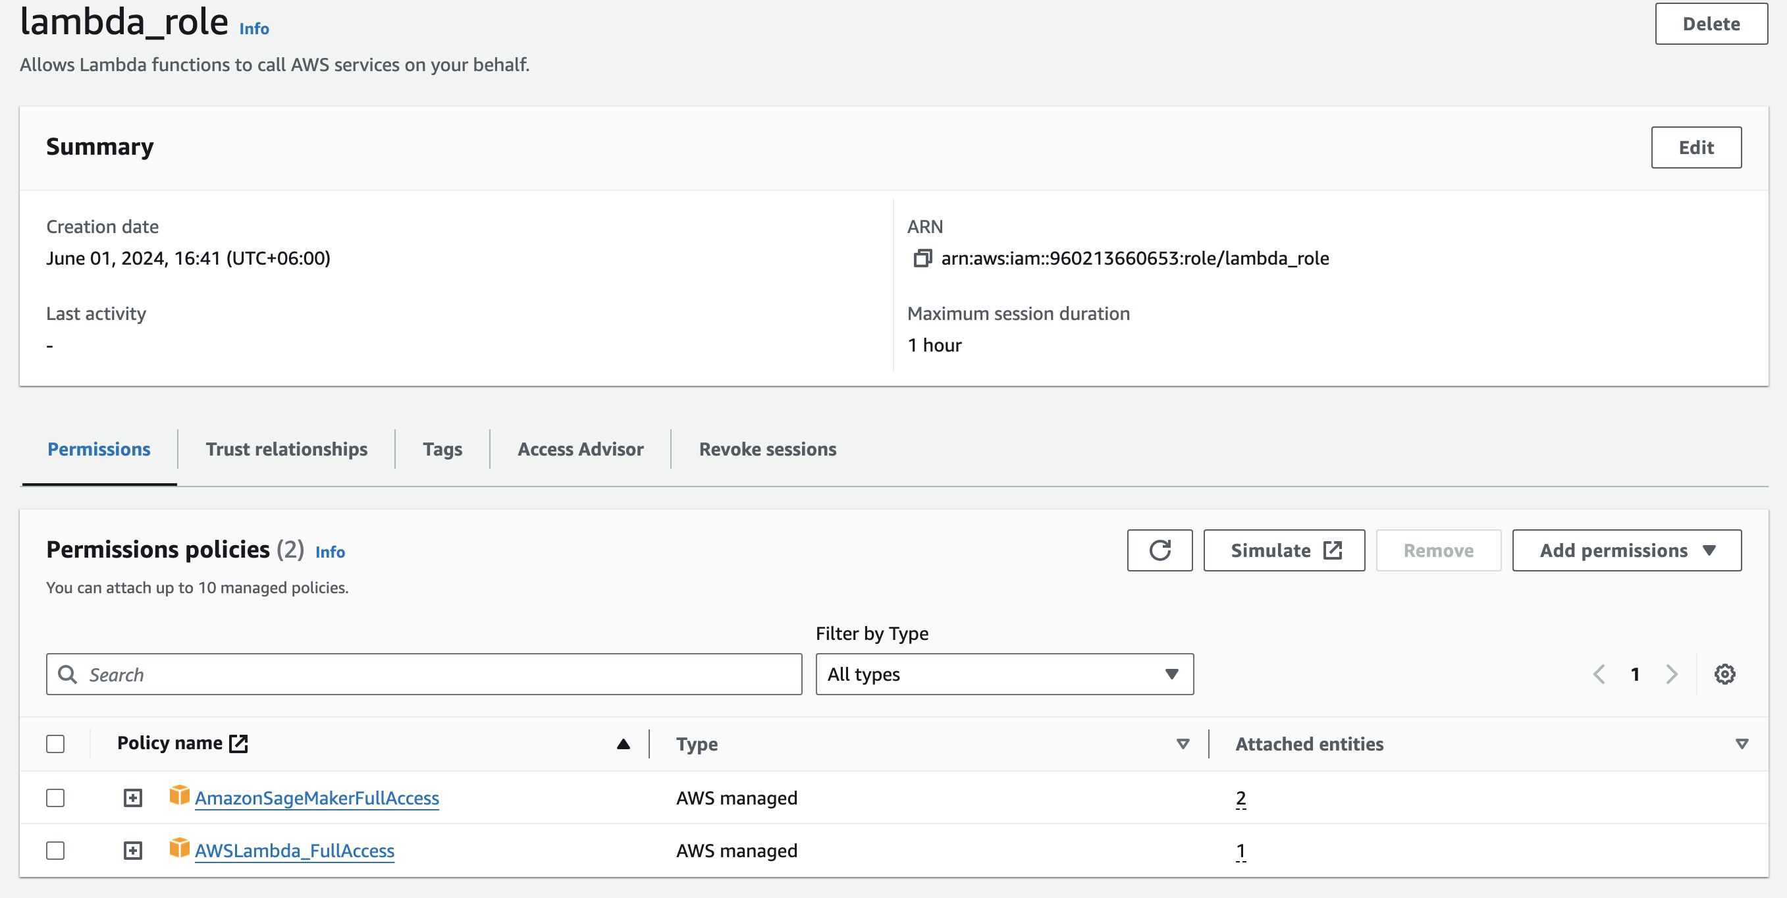Open the Access Advisor tab

[580, 450]
